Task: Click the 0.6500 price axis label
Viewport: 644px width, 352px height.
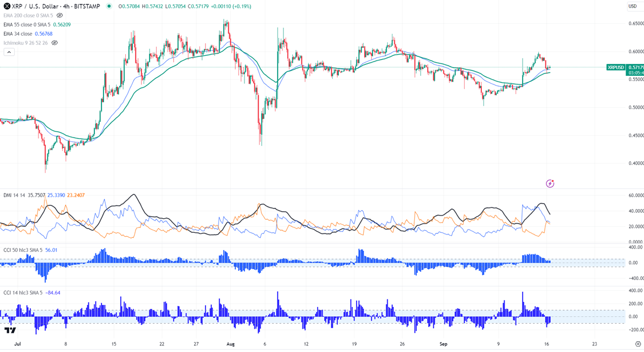Action: point(636,23)
